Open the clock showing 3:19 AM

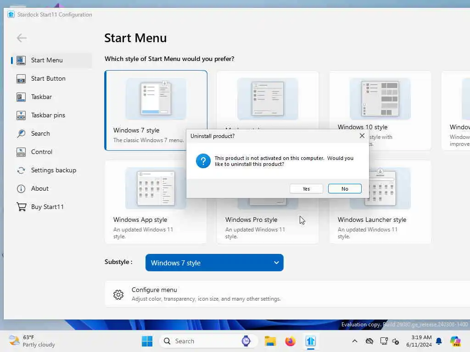click(419, 341)
